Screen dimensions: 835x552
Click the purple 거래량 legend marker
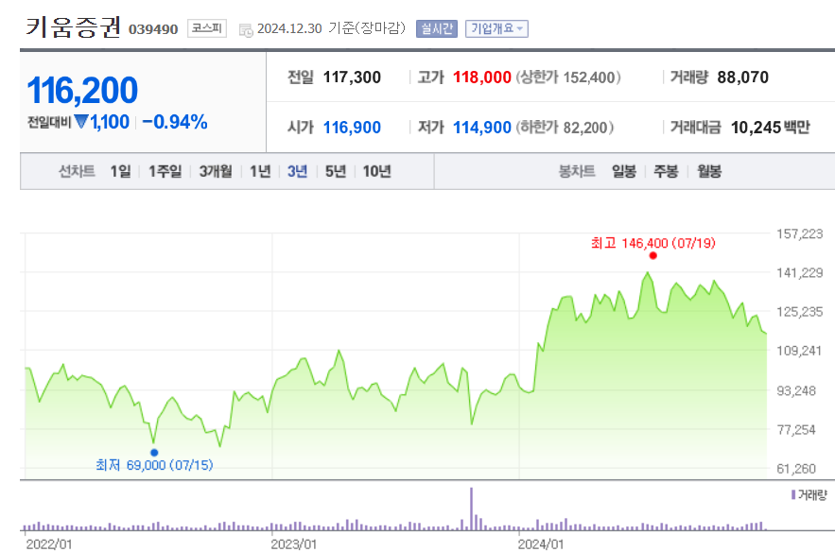pyautogui.click(x=793, y=495)
